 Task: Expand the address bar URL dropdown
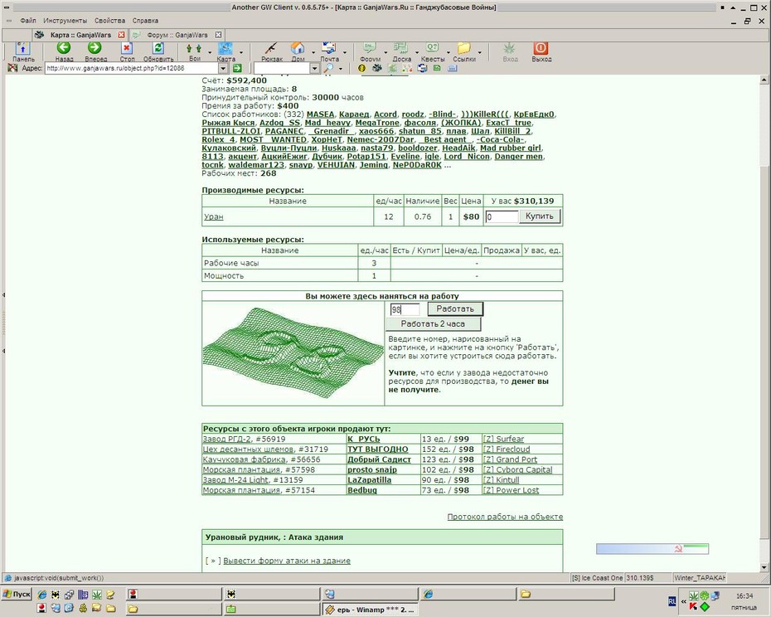pyautogui.click(x=223, y=68)
